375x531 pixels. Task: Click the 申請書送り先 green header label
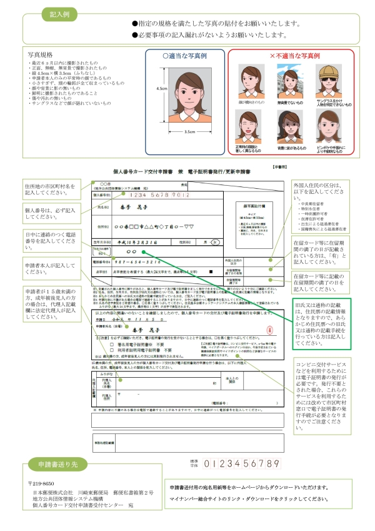coord(57,464)
